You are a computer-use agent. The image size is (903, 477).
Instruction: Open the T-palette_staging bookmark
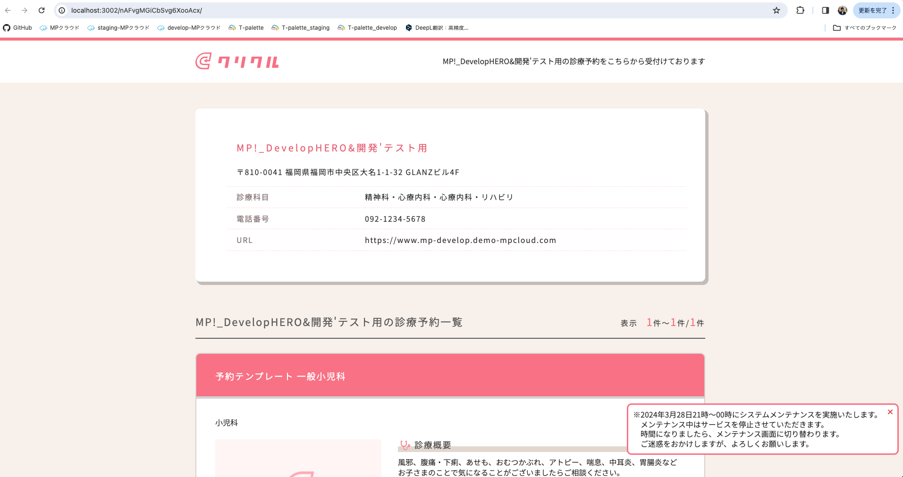(x=301, y=28)
